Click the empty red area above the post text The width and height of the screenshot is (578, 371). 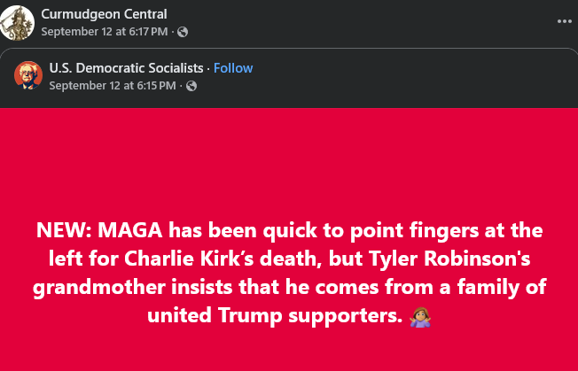(289, 159)
